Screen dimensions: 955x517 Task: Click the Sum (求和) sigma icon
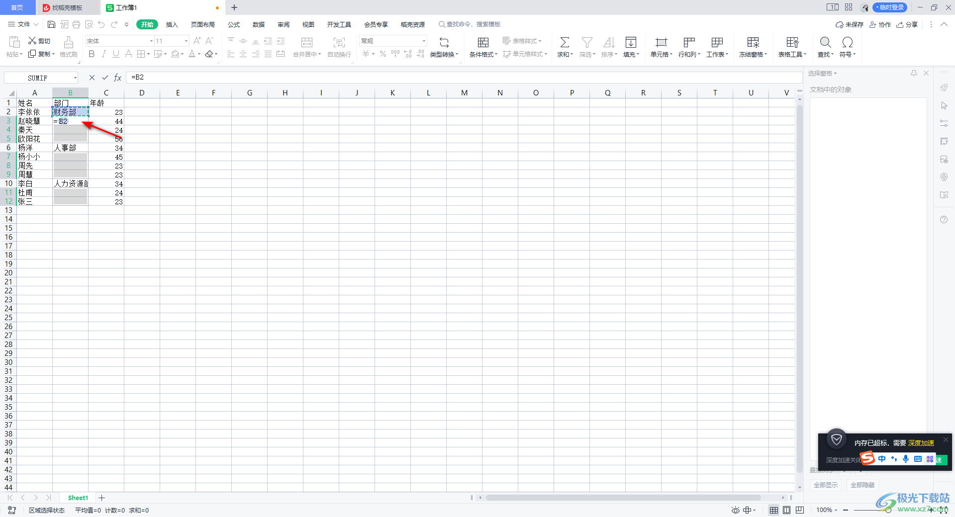[565, 43]
